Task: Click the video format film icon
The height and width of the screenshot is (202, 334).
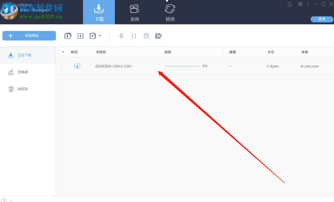Action: click(93, 36)
